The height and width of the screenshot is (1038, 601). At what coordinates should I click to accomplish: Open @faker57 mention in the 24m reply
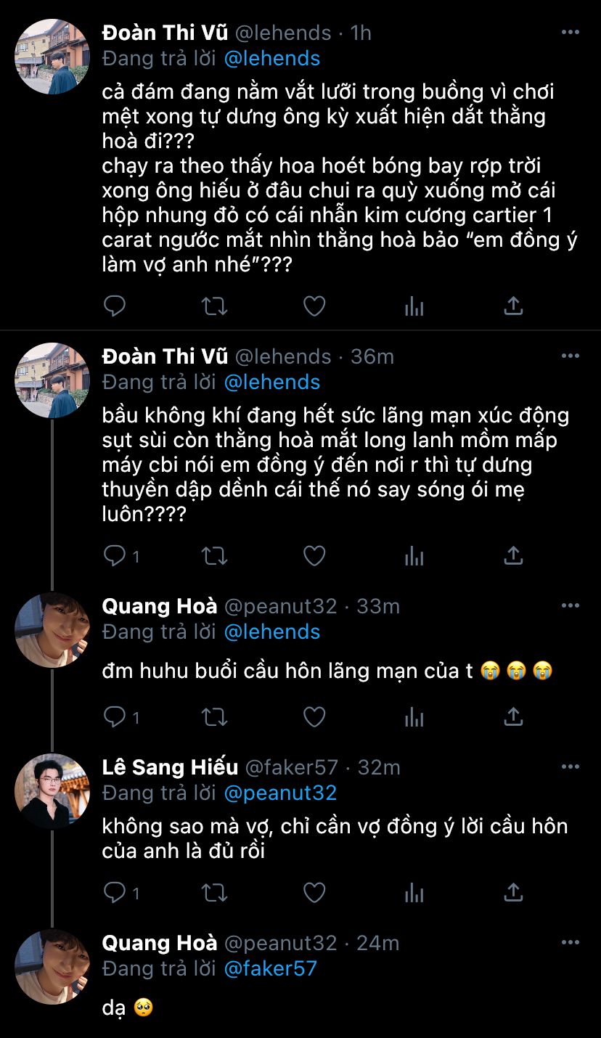click(270, 968)
